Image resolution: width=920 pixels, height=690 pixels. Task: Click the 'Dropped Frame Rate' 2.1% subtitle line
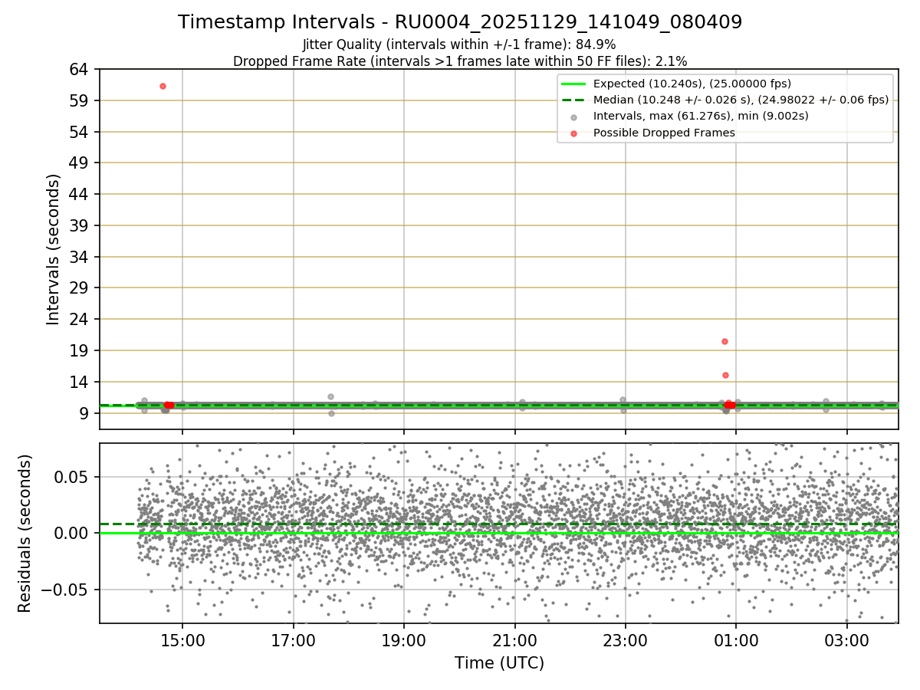(x=460, y=61)
